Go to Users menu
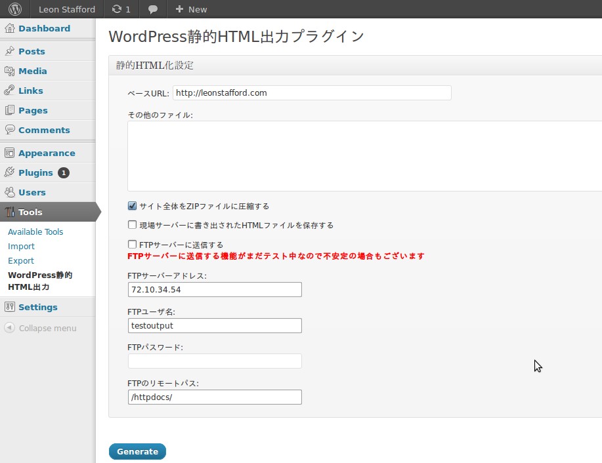Screen dimensions: 602x463 point(32,192)
